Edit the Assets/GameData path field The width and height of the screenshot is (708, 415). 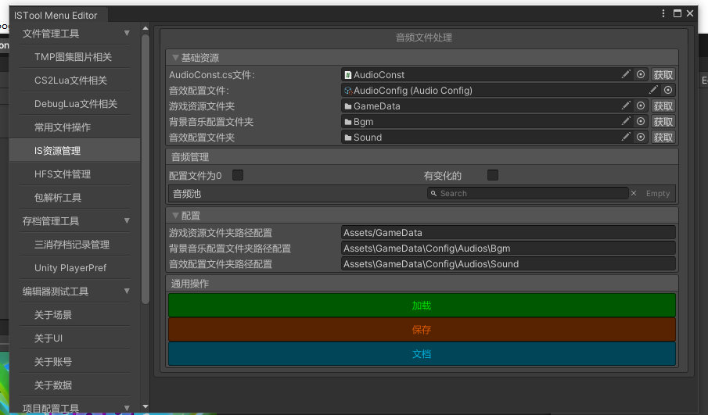tap(508, 233)
